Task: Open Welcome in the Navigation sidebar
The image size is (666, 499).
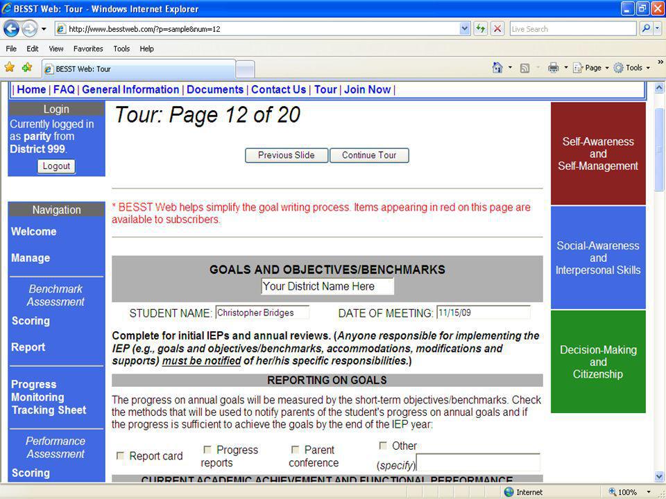Action: [x=33, y=231]
